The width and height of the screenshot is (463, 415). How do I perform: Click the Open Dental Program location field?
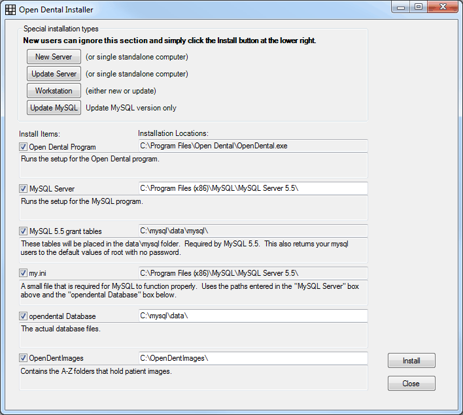pos(253,146)
